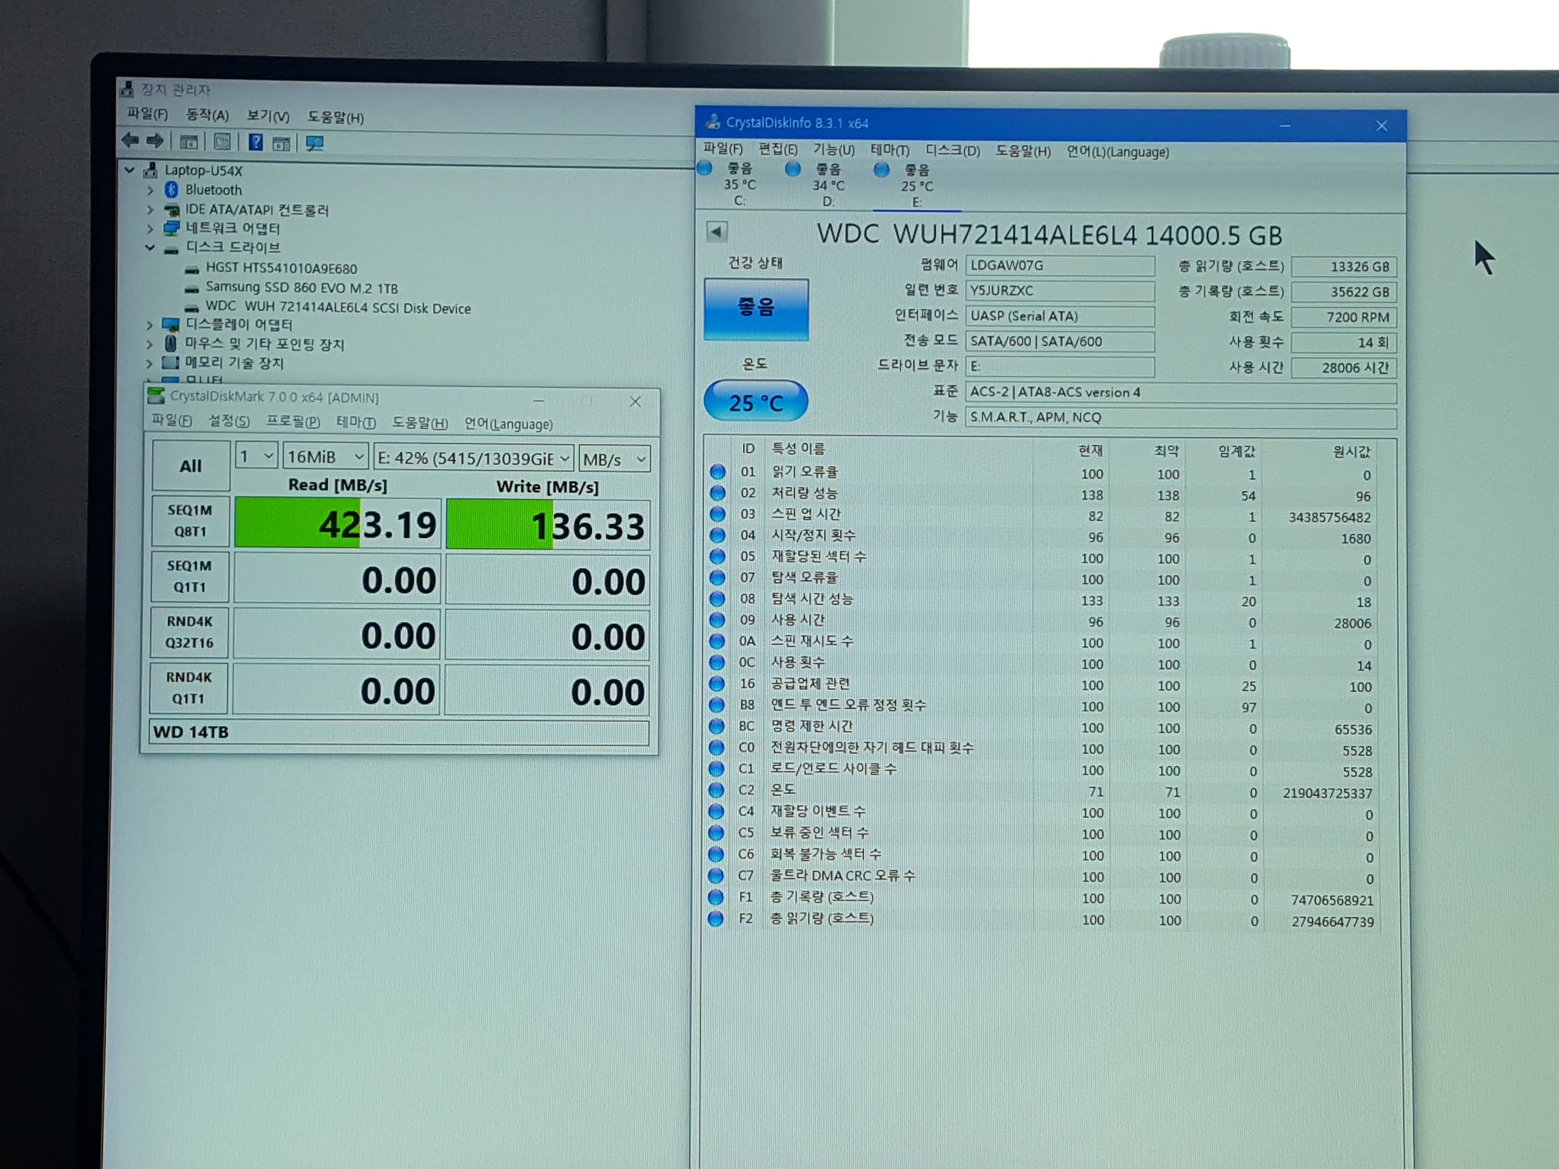Screen dimensions: 1559x1169
Task: Click the WD 14TB comment field
Action: point(399,732)
